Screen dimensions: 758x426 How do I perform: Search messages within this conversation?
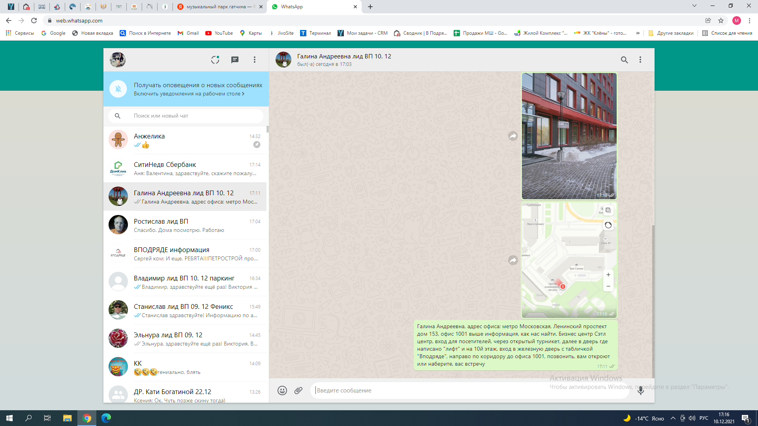tap(624, 60)
